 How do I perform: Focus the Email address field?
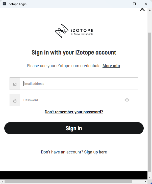[79, 84]
